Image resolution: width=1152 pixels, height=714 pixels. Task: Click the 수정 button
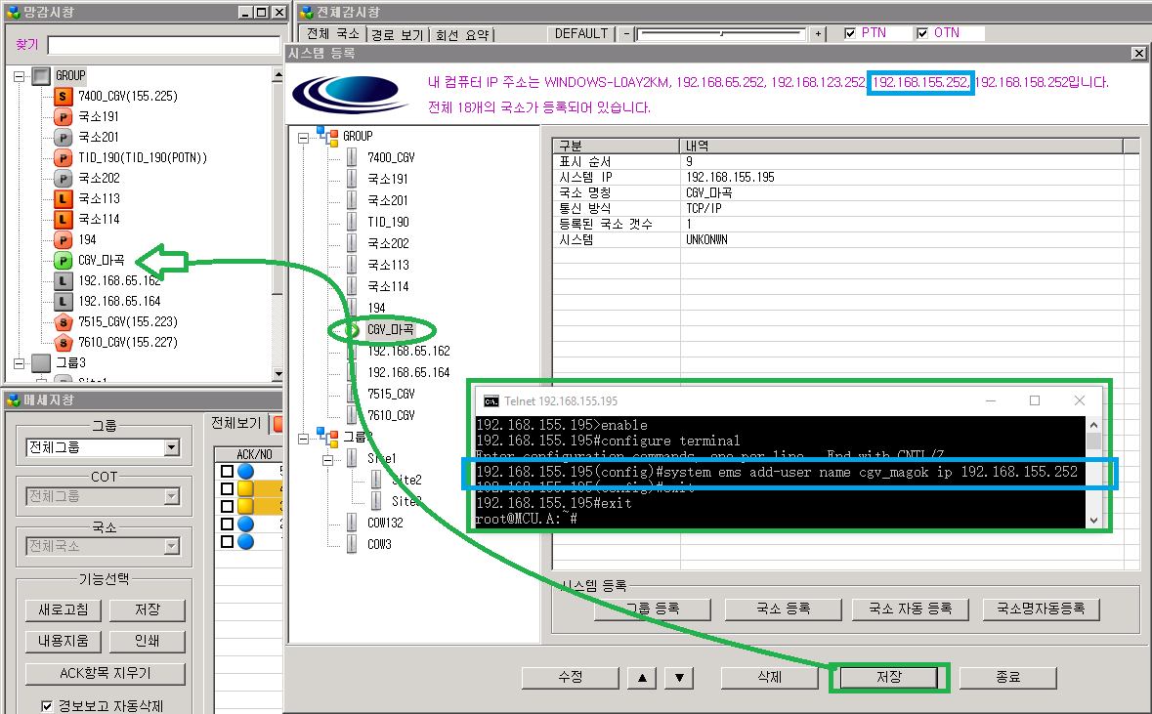[570, 677]
